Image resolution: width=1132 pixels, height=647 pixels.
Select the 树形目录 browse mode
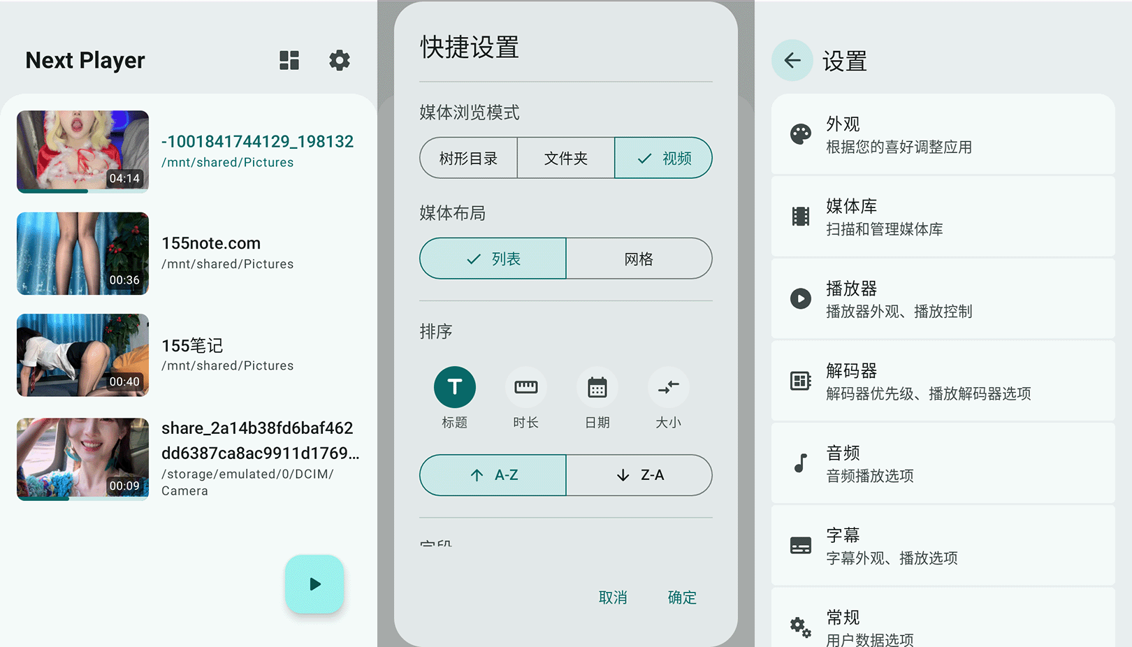(468, 159)
